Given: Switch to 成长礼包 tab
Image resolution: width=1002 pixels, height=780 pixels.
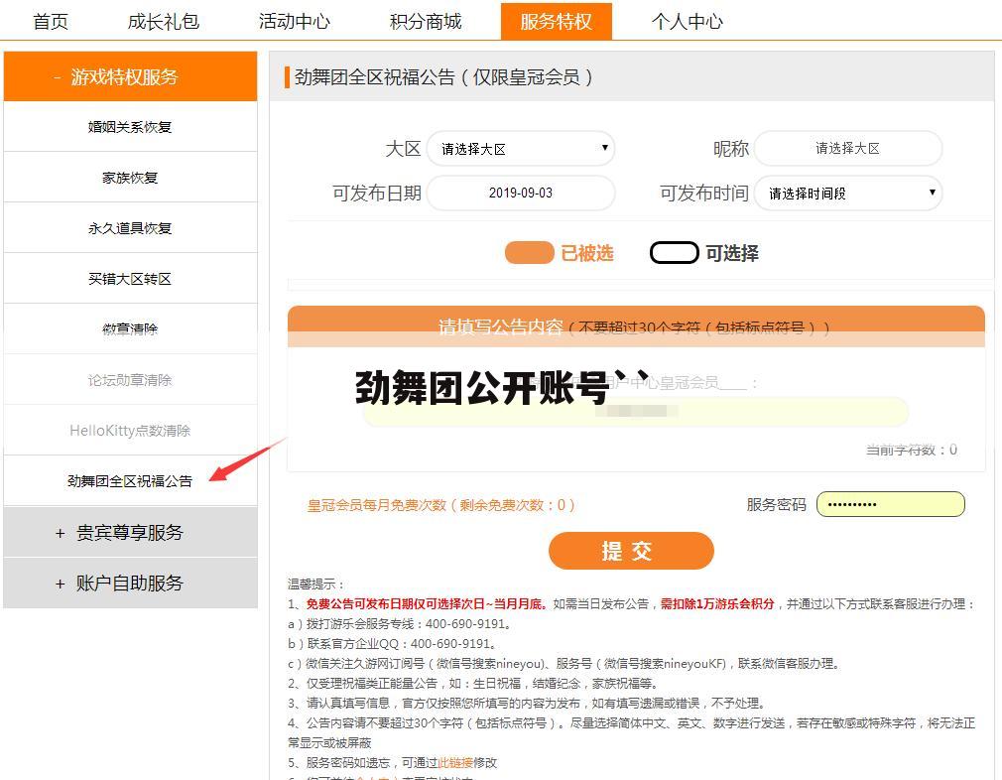Looking at the screenshot, I should coord(164,21).
